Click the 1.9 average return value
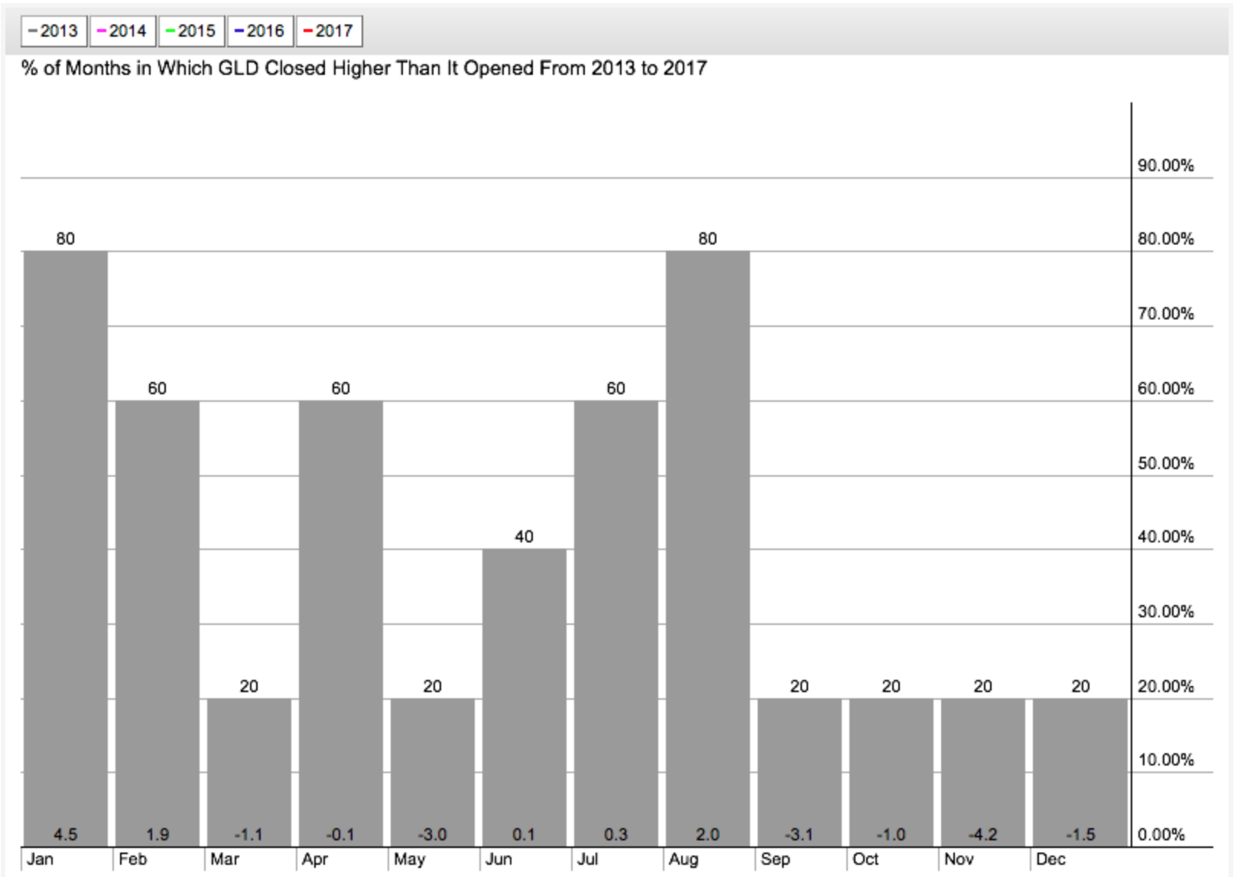Image resolution: width=1237 pixels, height=877 pixels. point(157,835)
